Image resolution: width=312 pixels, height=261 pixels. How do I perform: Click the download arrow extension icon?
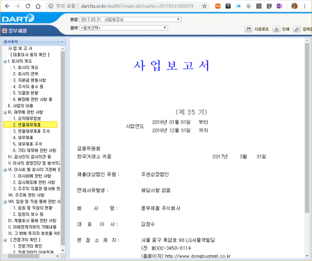pos(249,6)
